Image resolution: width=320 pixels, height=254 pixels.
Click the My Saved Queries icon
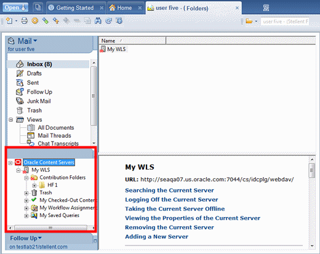34,215
